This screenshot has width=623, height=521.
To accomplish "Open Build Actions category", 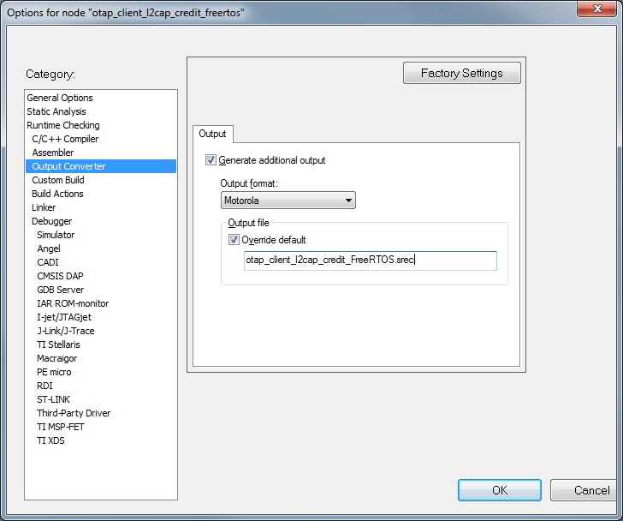I will (x=57, y=194).
